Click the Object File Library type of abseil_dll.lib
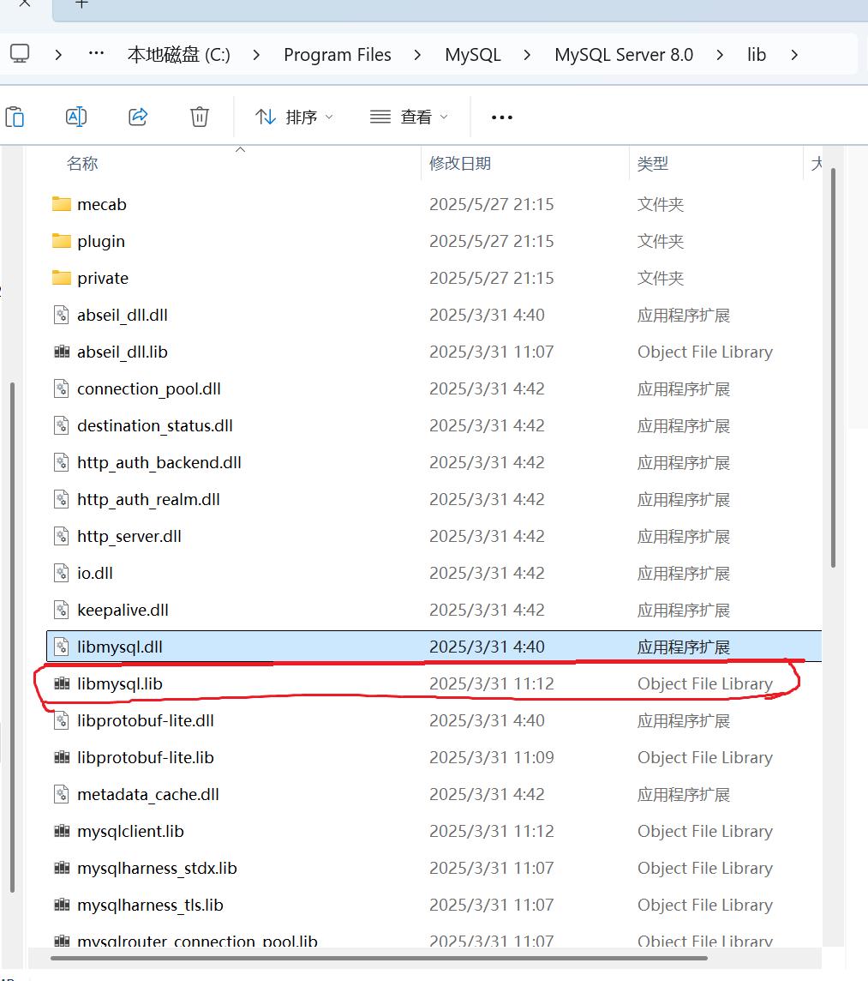The height and width of the screenshot is (981, 868). 705,352
